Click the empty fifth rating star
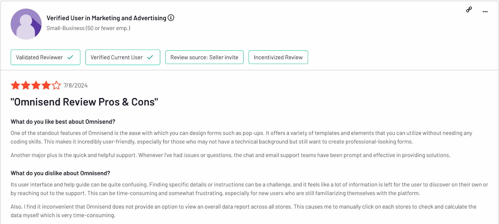Screen dimensions: 499x224 coord(56,85)
